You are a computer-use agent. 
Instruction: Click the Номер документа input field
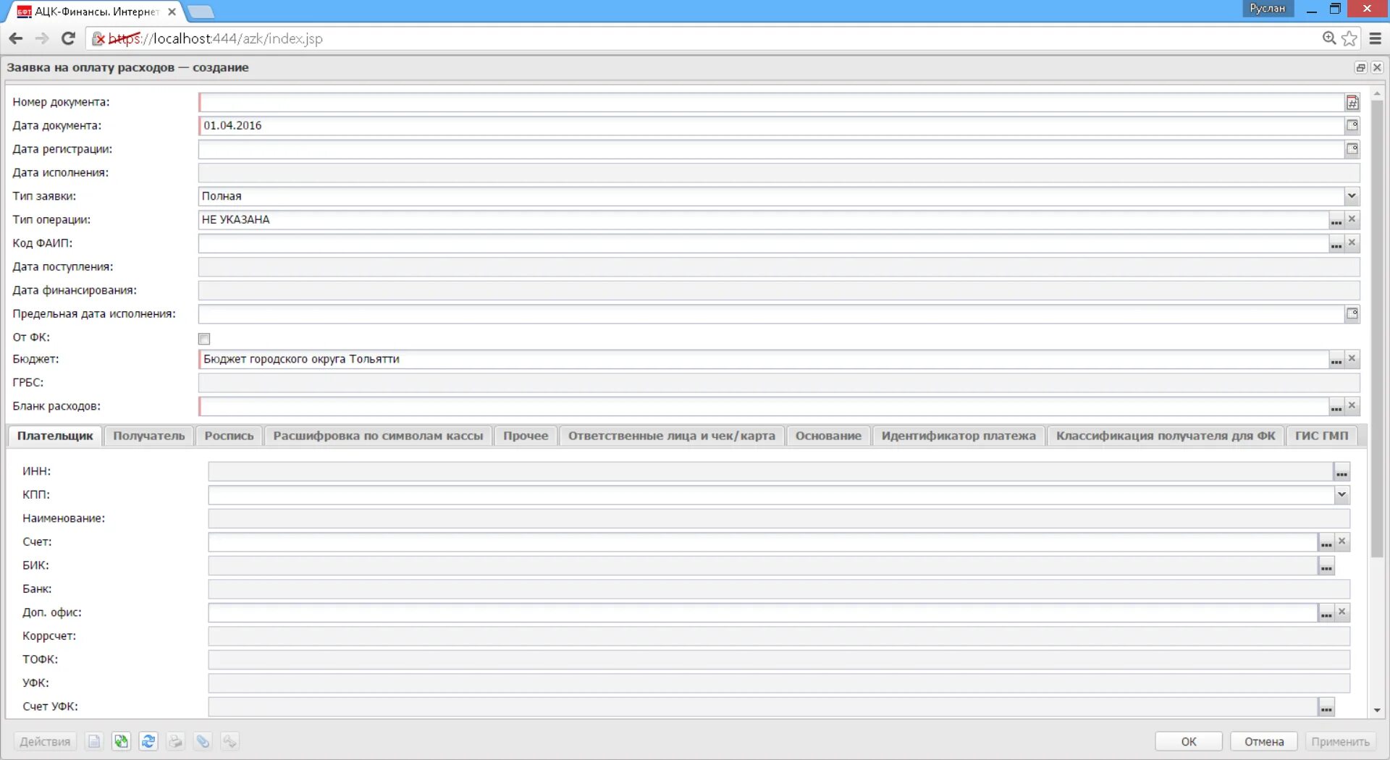pos(772,102)
